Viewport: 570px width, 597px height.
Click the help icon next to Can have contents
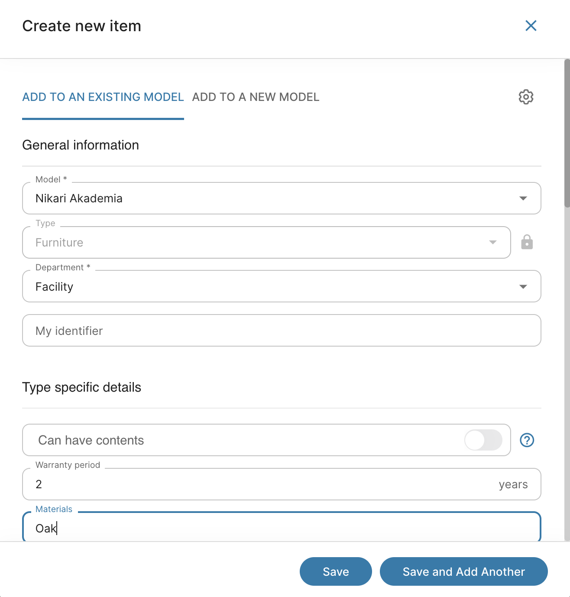[527, 440]
